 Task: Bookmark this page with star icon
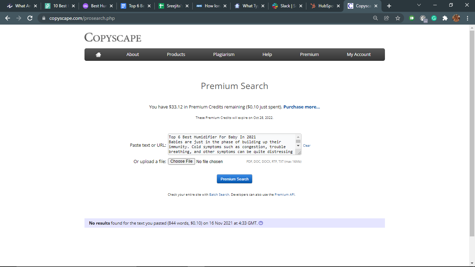click(398, 18)
